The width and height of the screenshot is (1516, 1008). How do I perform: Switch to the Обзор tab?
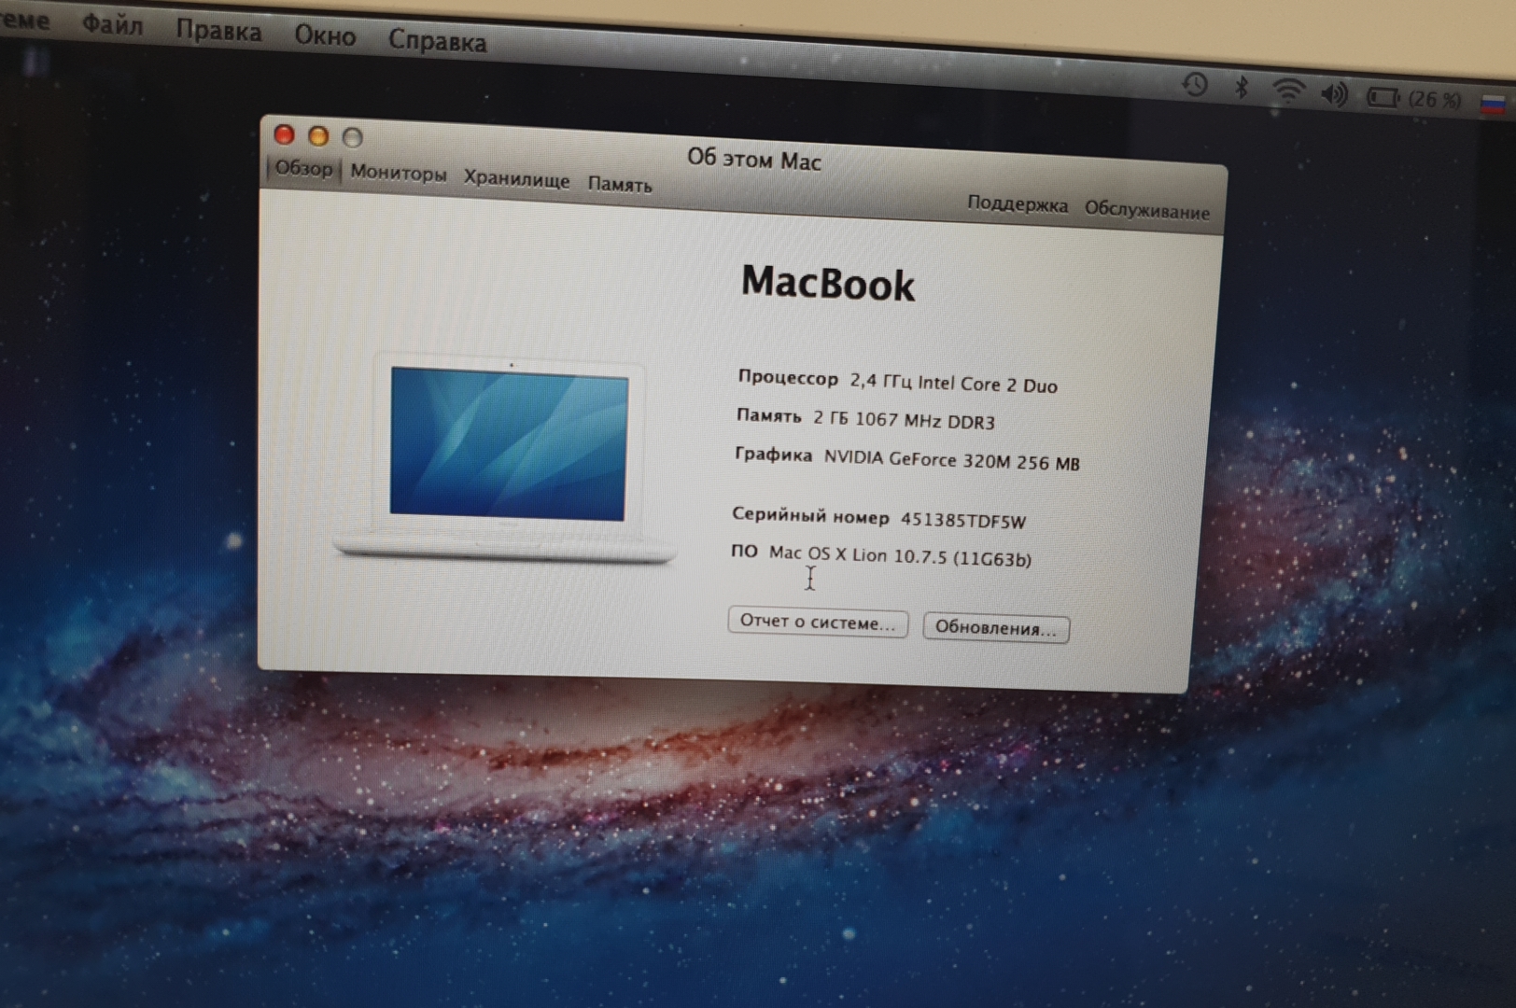303,169
